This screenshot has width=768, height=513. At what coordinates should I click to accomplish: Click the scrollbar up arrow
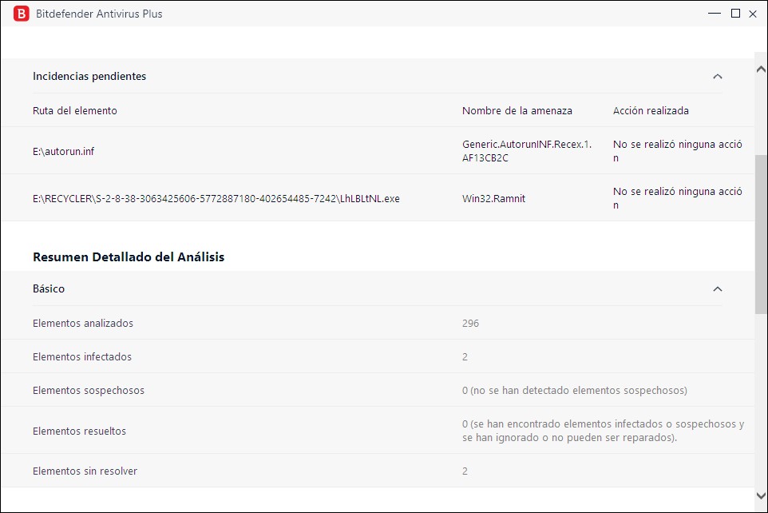point(761,69)
